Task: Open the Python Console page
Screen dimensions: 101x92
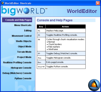Action: (x=23, y=78)
